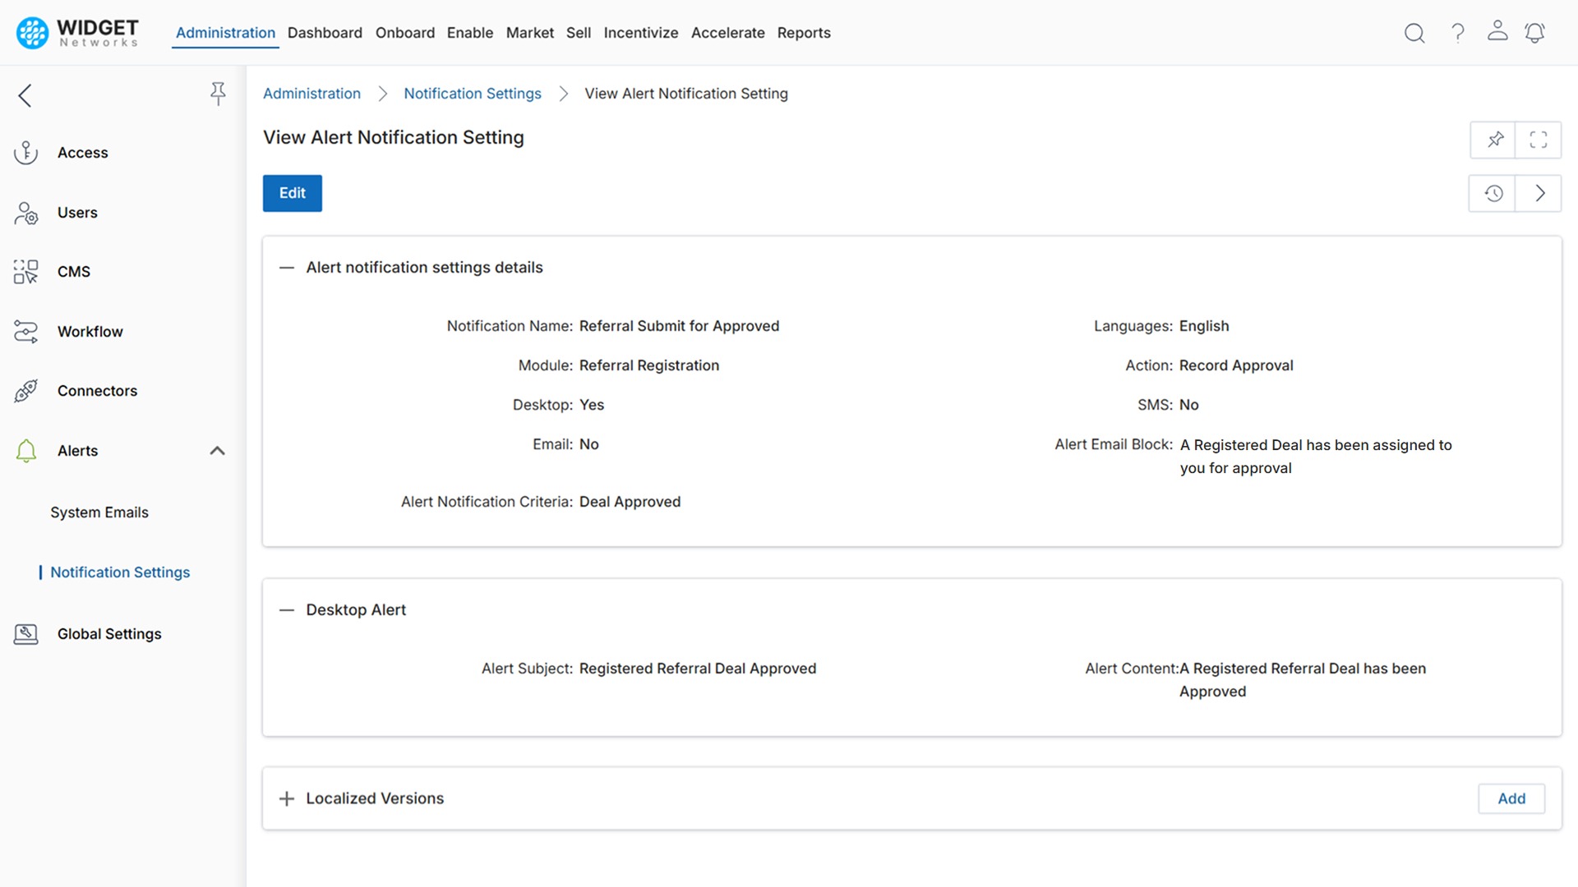Click the Edit button
The height and width of the screenshot is (887, 1578).
[x=292, y=193]
